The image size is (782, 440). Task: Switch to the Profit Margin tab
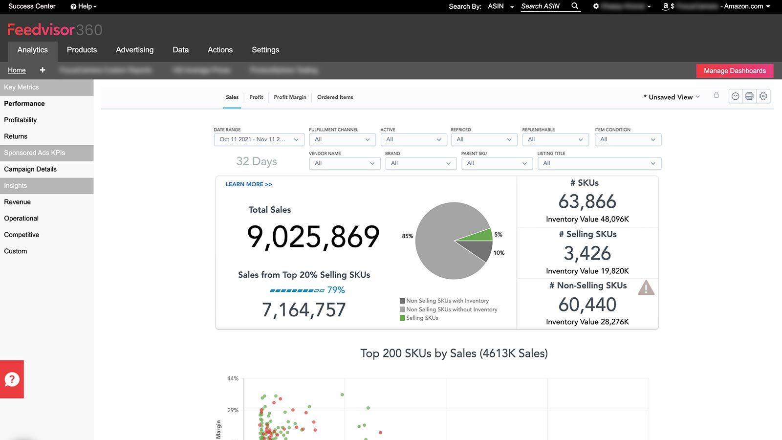pos(290,97)
